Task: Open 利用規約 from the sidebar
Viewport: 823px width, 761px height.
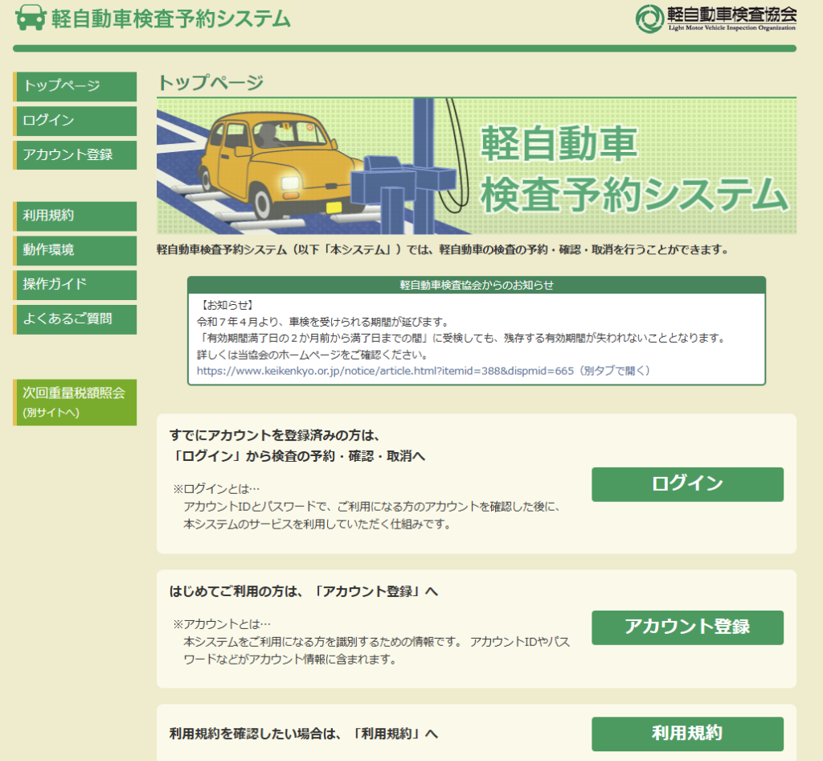Action: 76,216
